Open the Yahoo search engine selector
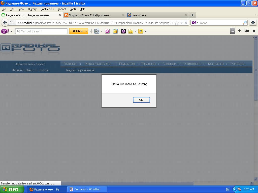 [x=195, y=23]
